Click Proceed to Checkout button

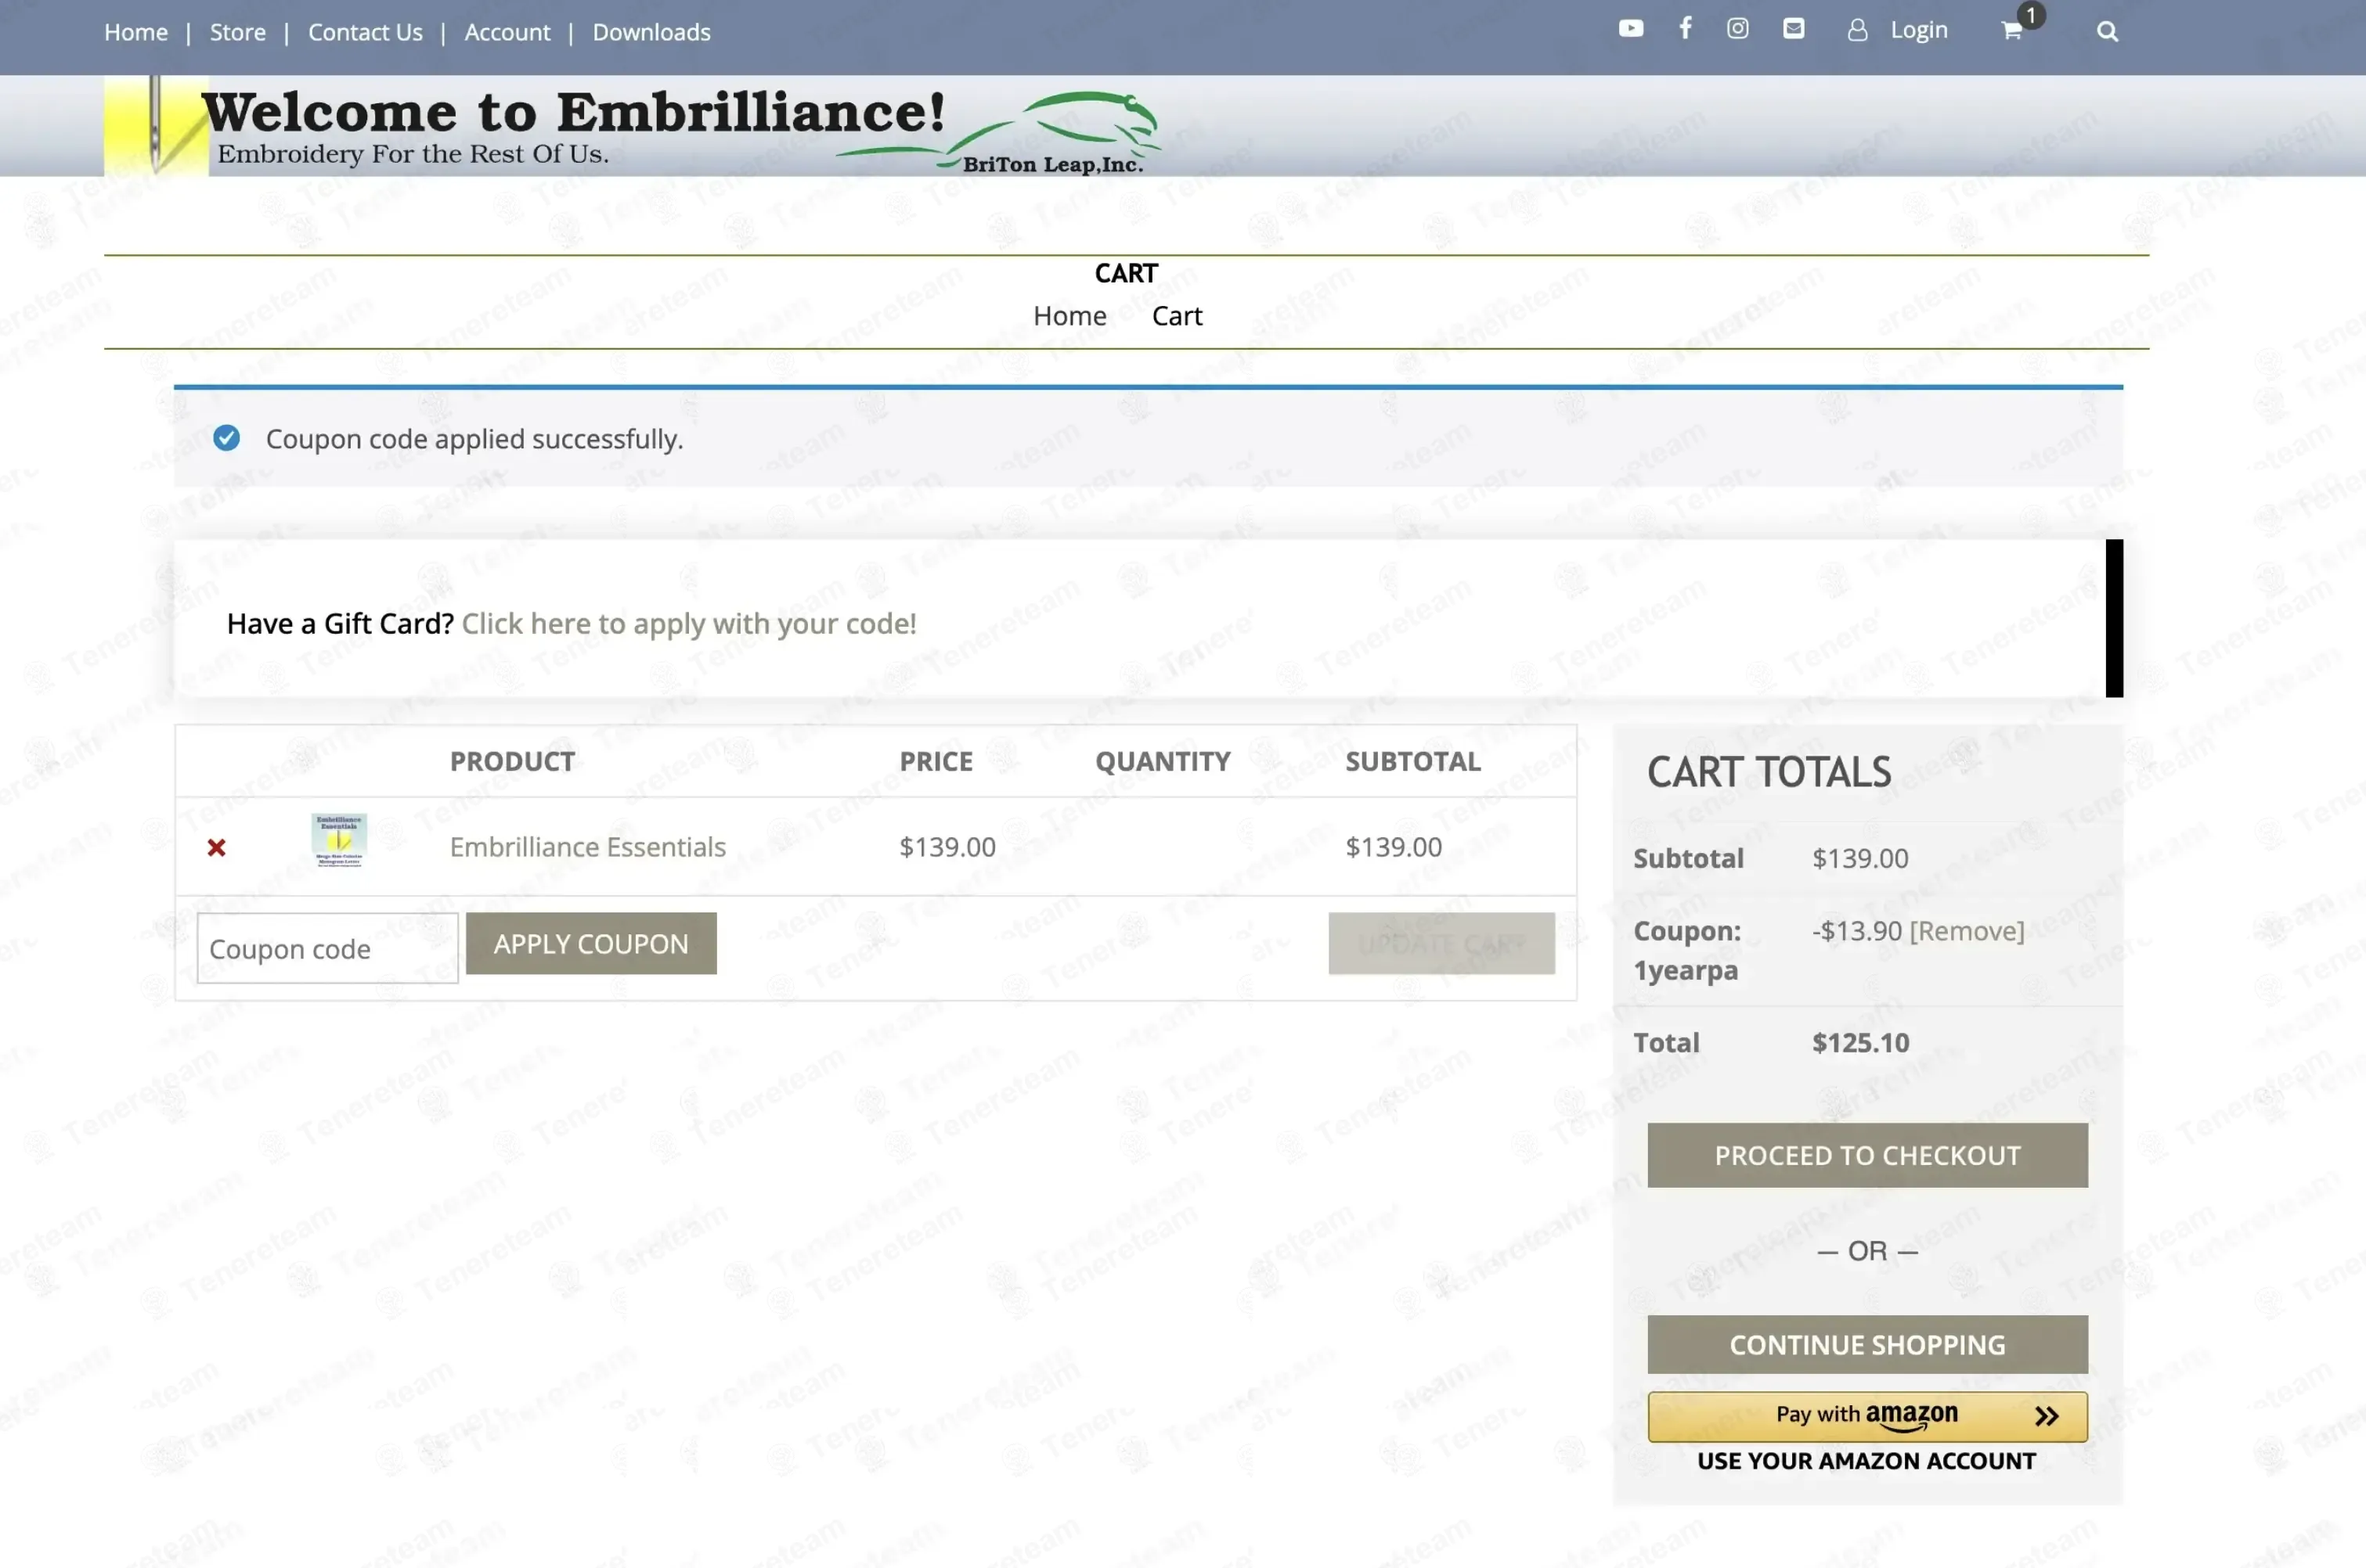(1866, 1155)
